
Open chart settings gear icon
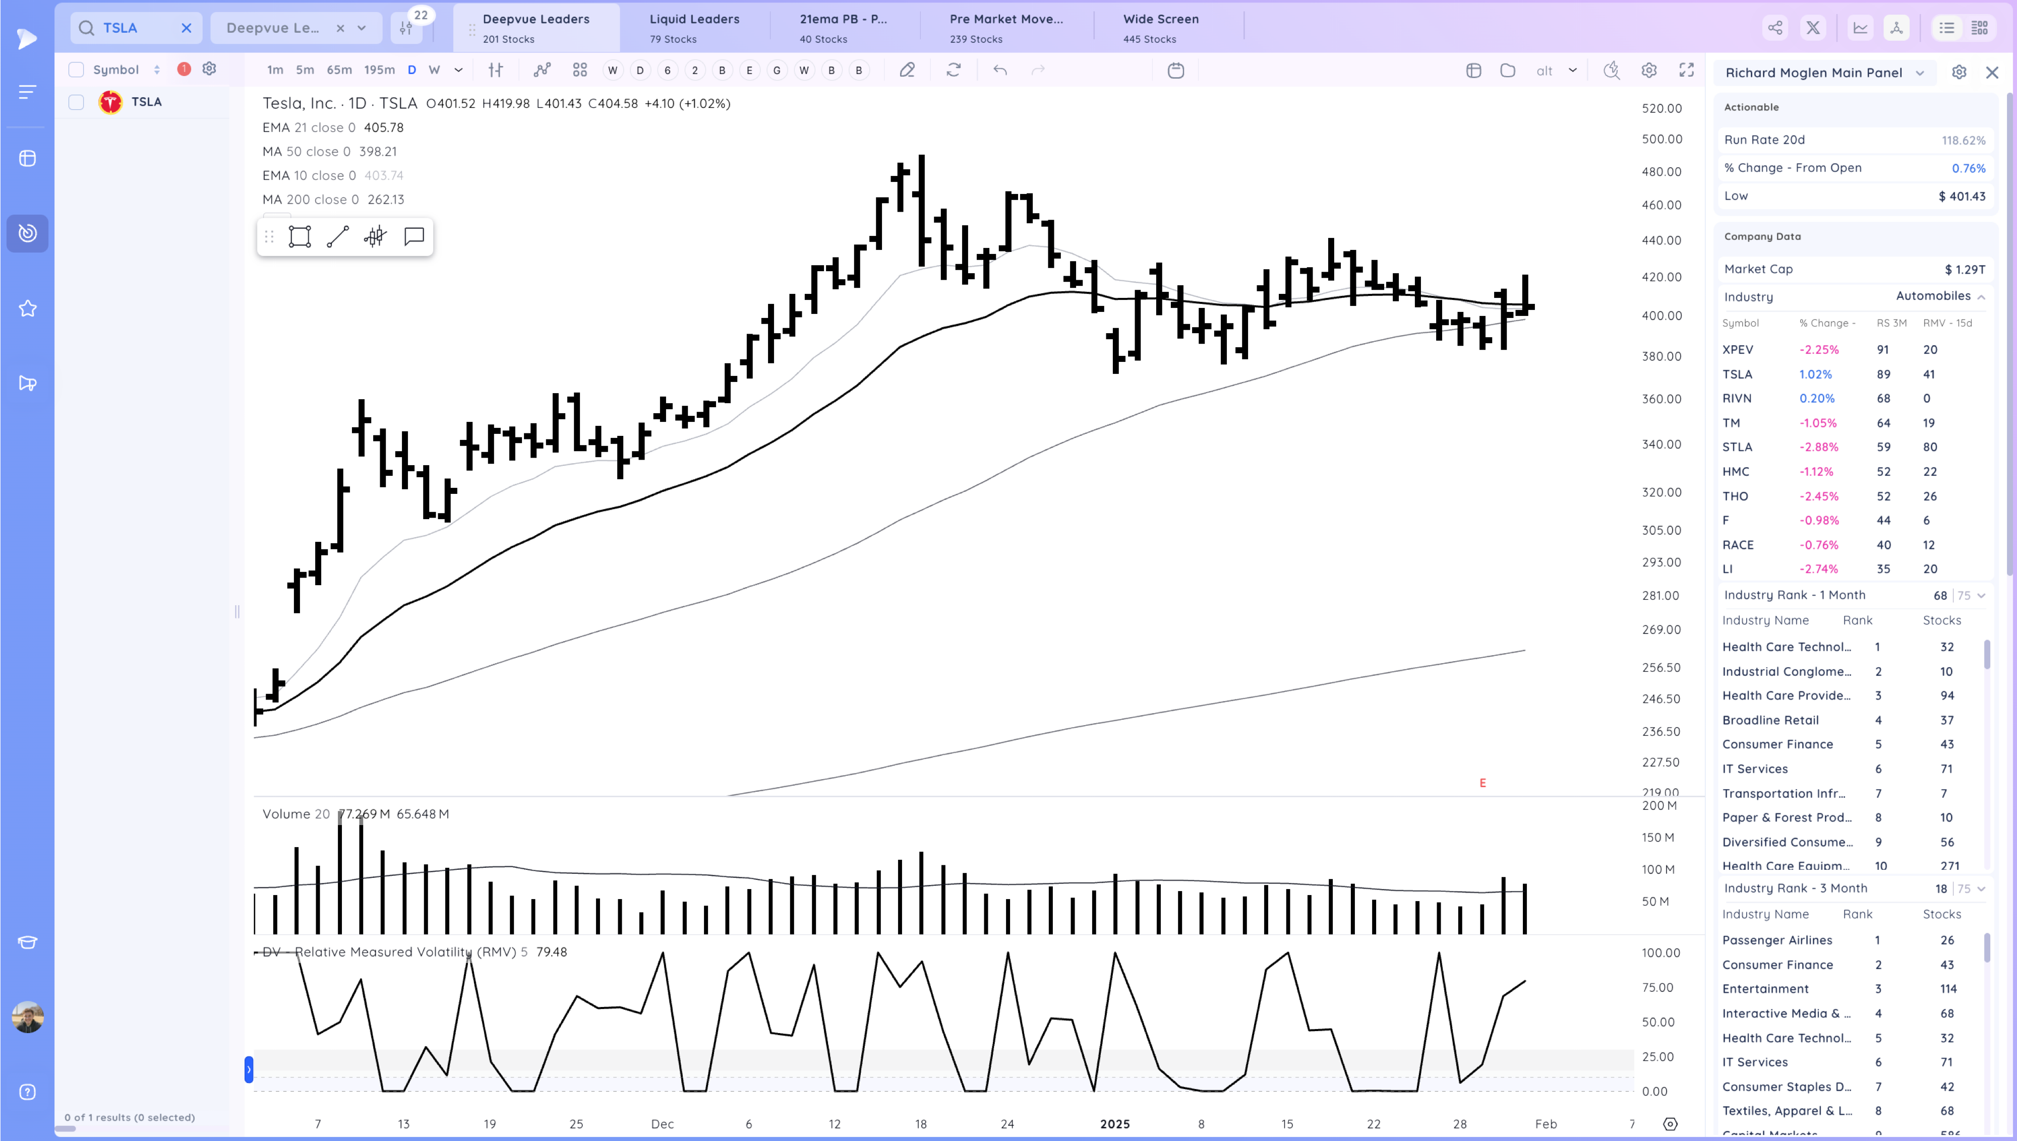(x=1648, y=71)
